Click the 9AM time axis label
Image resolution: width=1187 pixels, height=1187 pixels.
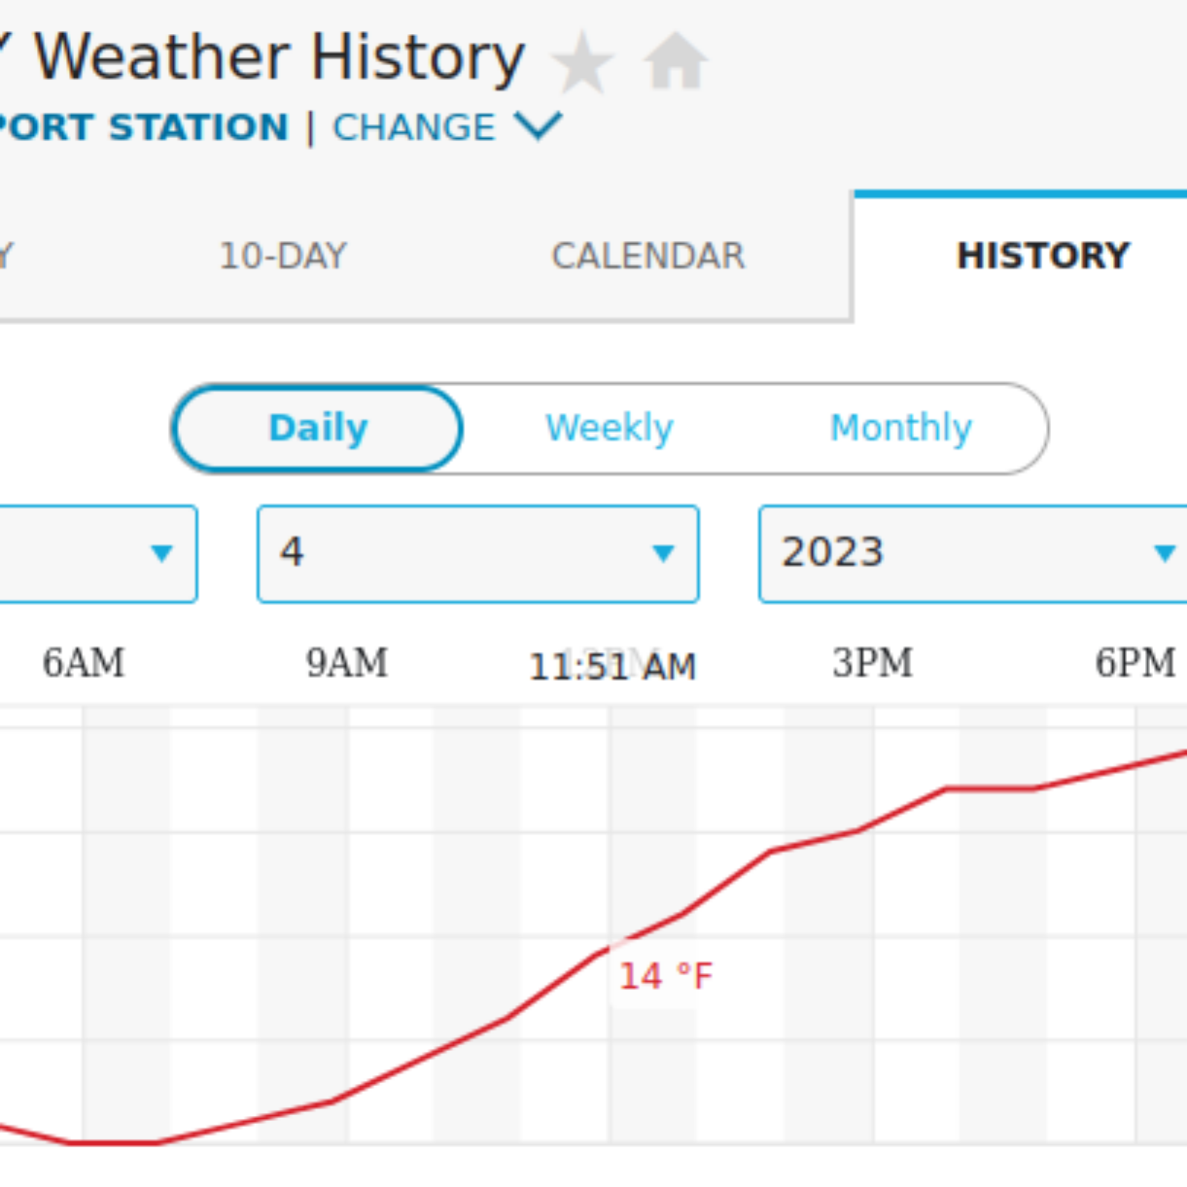point(347,663)
